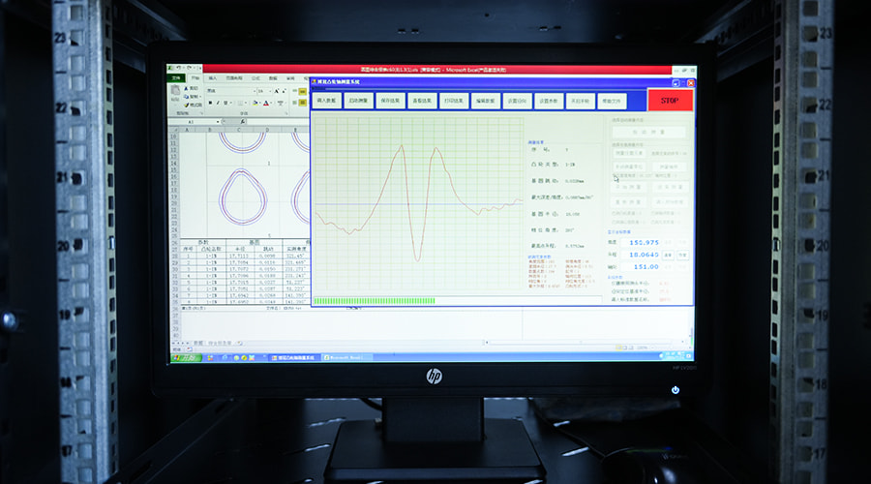Click the Excel Paste icon

click(x=175, y=93)
